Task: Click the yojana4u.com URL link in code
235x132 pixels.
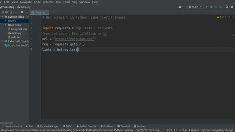Action: 75,39
